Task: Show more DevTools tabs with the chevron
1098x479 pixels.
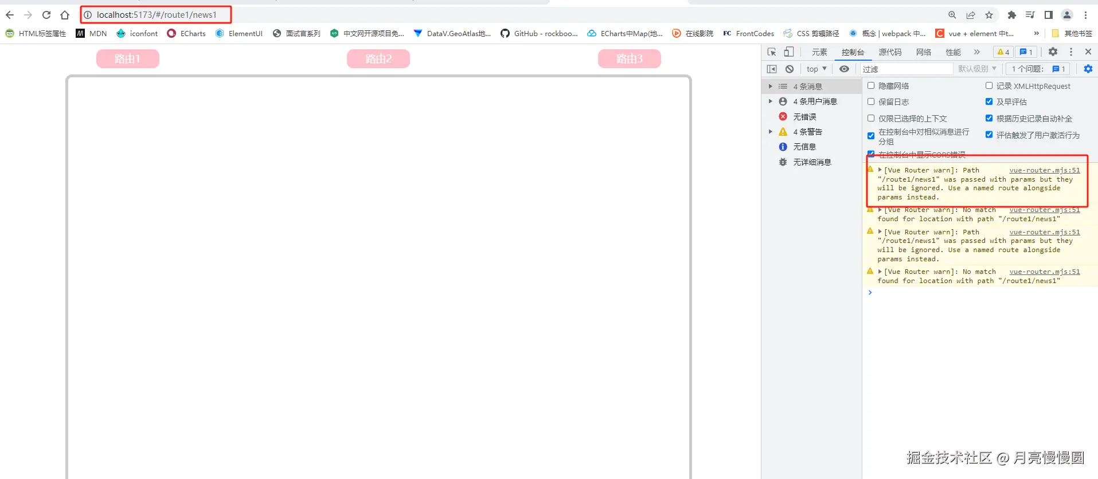Action: (x=977, y=52)
